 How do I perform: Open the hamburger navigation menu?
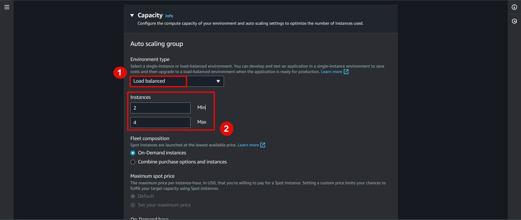pyautogui.click(x=7, y=7)
